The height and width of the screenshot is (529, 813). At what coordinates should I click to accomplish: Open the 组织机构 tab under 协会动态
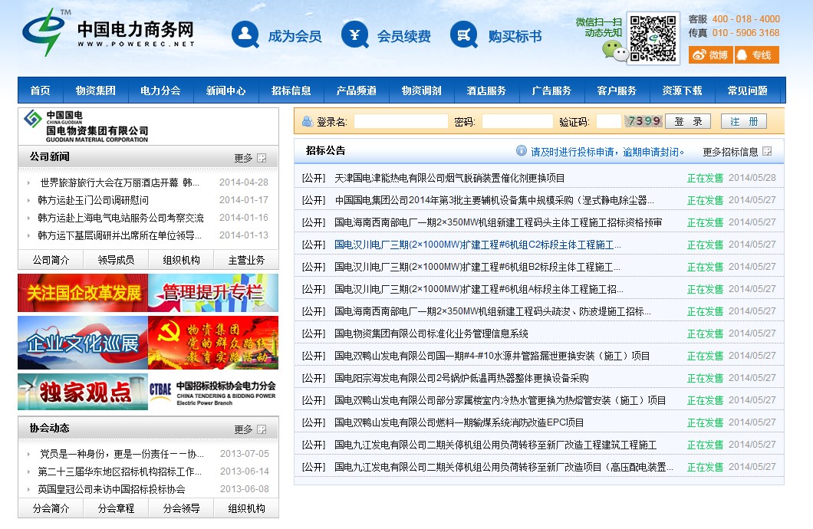(x=246, y=508)
